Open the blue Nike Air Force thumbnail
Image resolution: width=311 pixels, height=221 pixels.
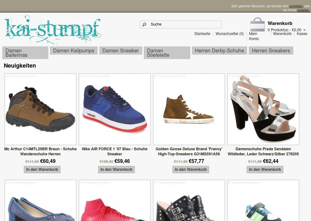coord(115,109)
